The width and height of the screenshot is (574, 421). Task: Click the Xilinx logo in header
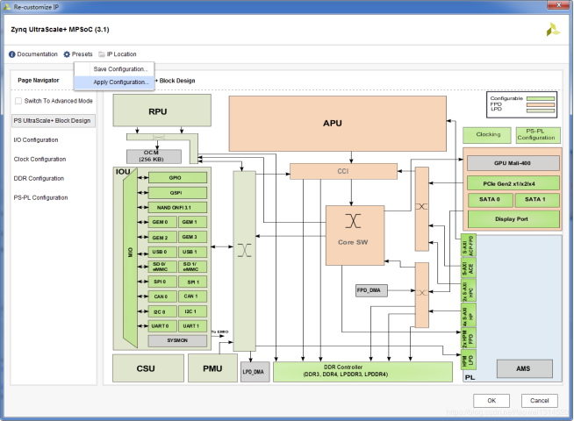point(553,30)
